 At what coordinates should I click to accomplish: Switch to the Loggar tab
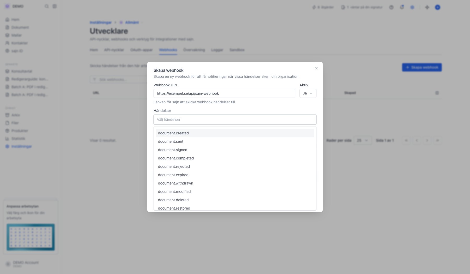click(217, 50)
